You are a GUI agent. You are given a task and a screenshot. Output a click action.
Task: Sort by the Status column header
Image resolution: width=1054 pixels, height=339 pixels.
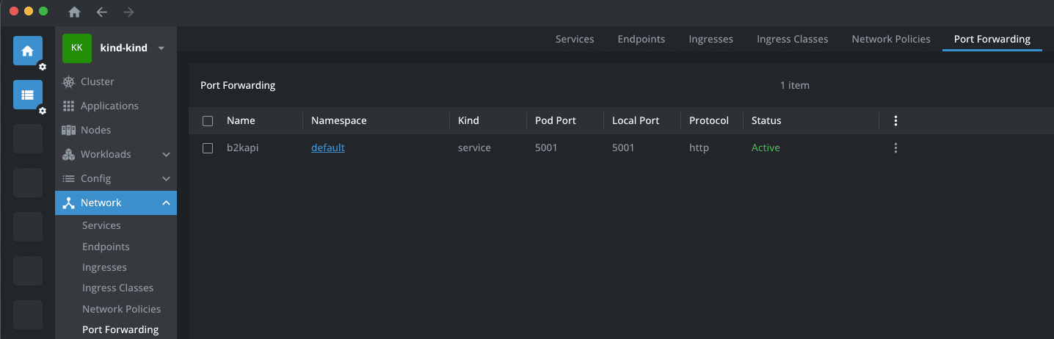pos(766,120)
